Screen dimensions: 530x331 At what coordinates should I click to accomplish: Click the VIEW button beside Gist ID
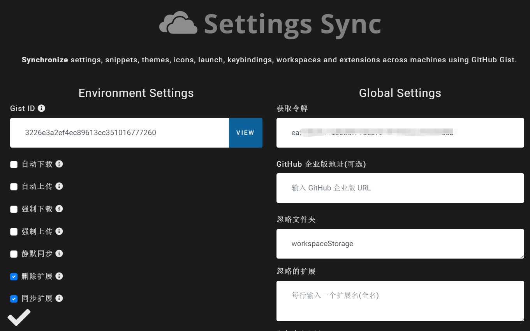click(245, 133)
